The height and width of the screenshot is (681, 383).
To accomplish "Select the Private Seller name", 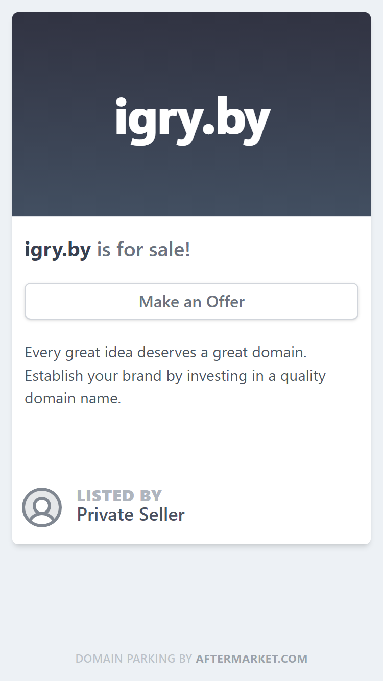I will (131, 515).
